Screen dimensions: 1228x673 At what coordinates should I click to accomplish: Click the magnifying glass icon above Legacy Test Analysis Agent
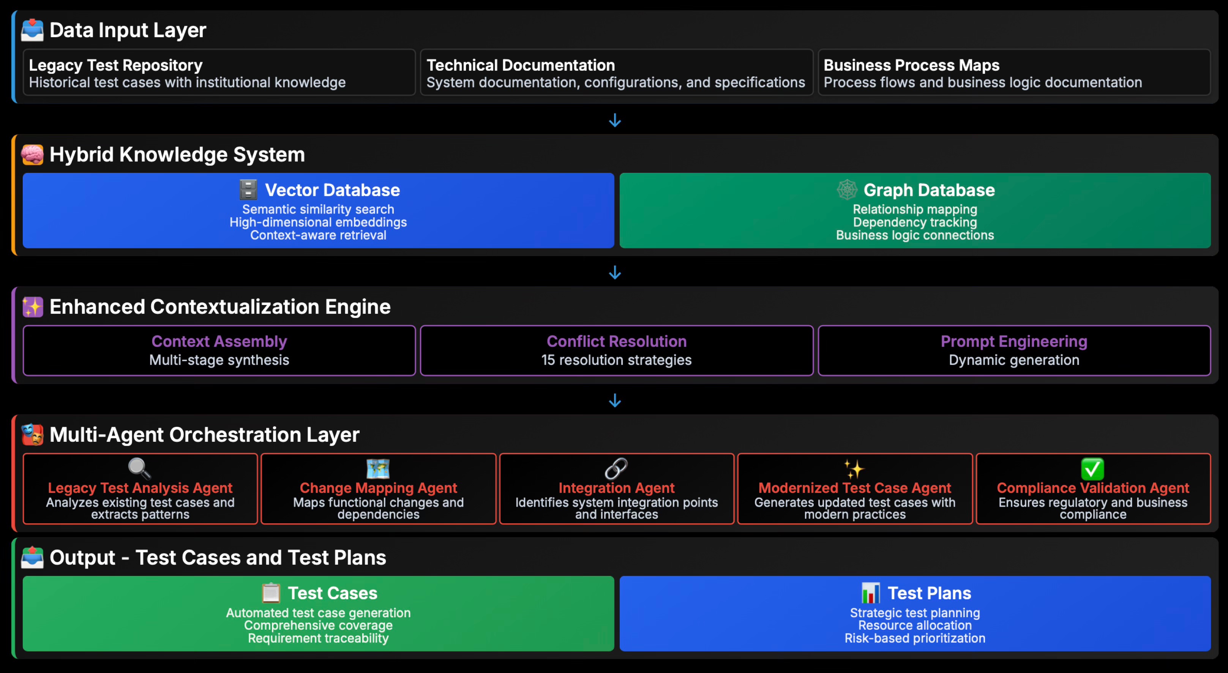pyautogui.click(x=140, y=468)
